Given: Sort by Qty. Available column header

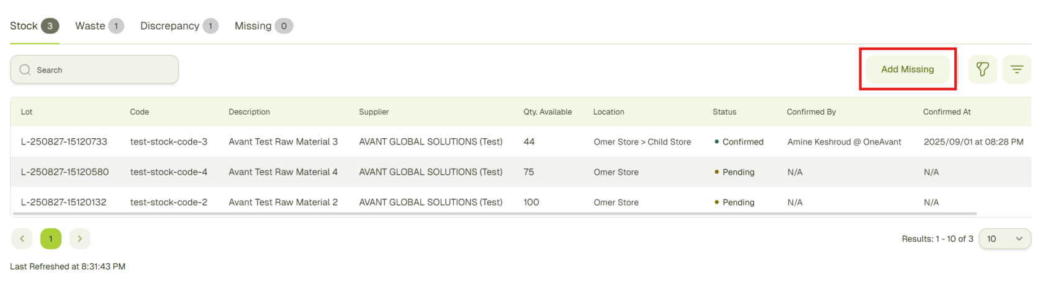Looking at the screenshot, I should pyautogui.click(x=547, y=112).
